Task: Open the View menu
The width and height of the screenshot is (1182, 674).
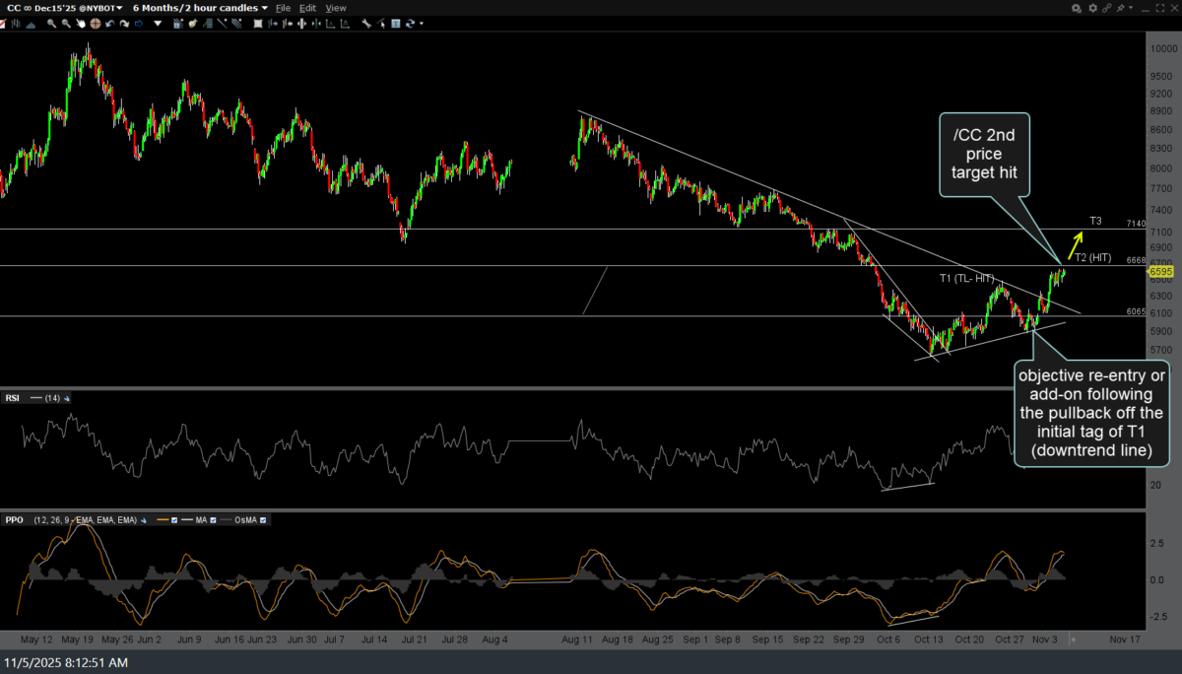Action: [336, 8]
